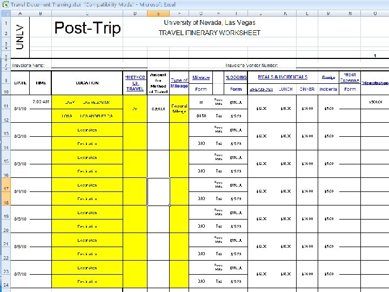Click the DINNER column header cell
This screenshot has height=292, width=389.
coord(307,89)
